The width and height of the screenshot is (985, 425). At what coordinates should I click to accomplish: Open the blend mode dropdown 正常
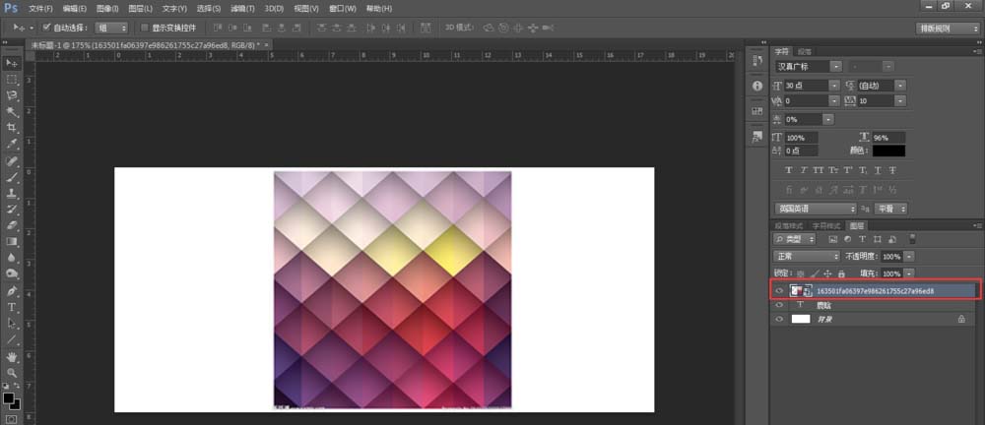pos(807,256)
